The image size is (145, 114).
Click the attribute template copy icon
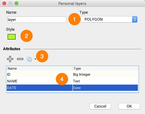[x=29, y=59]
